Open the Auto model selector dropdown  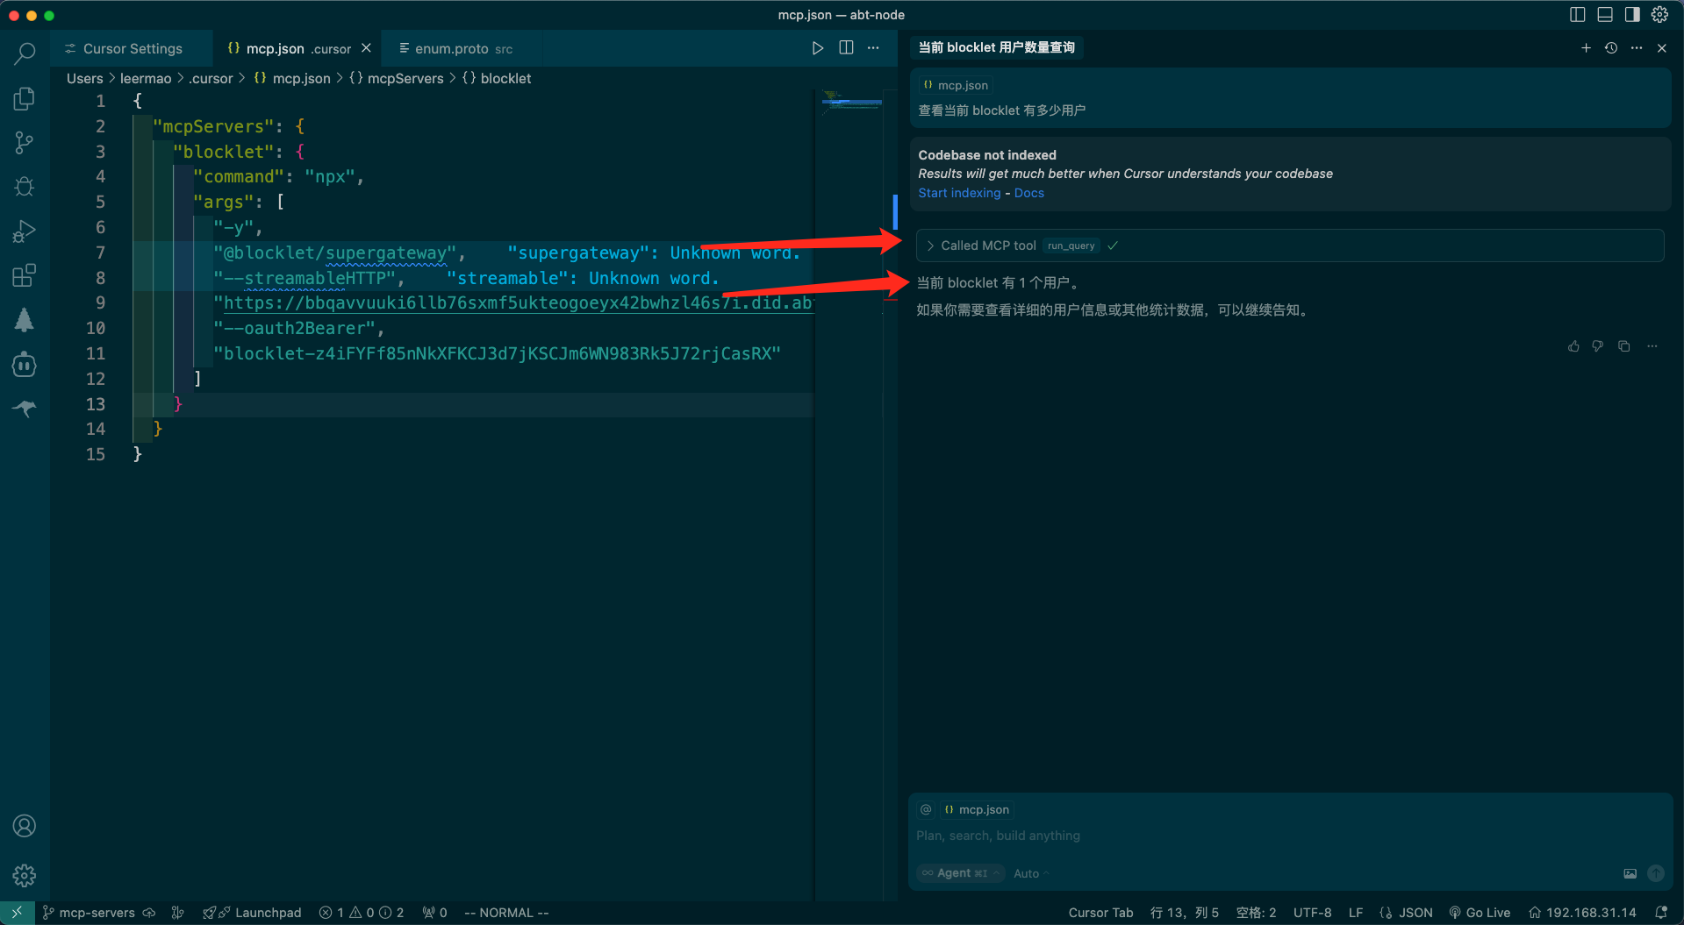coord(1030,873)
